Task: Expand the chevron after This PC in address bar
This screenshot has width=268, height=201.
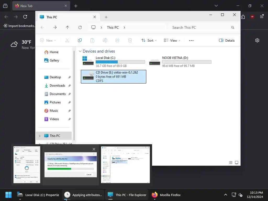Action: click(124, 27)
